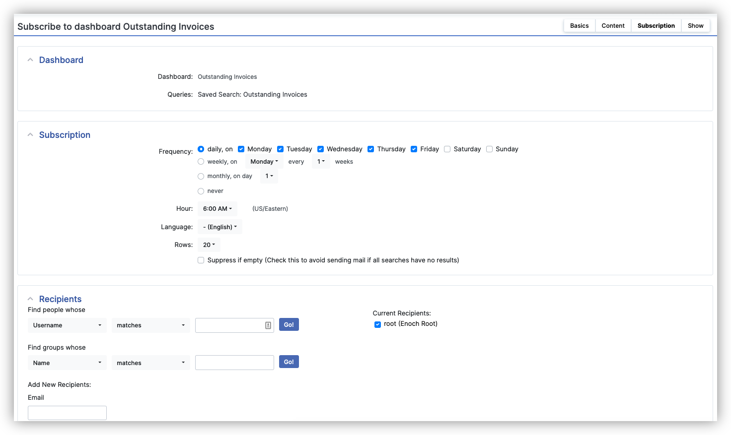Switch to the Content tab
731x435 pixels.
[x=613, y=25]
